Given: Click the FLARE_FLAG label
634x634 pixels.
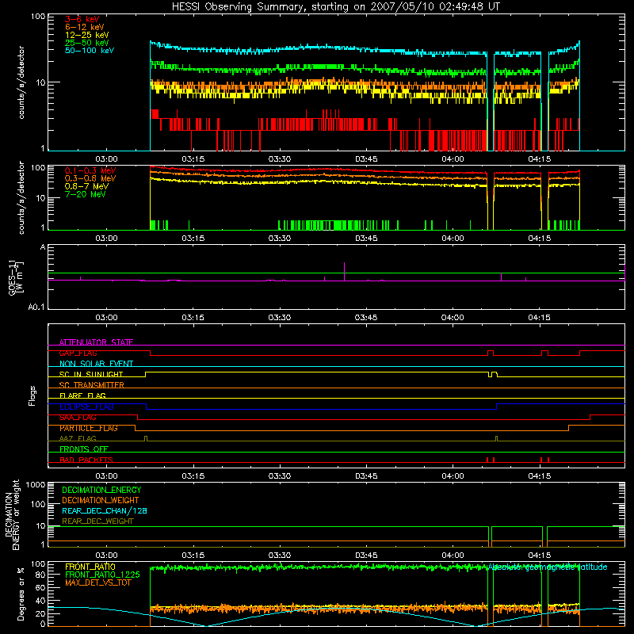Looking at the screenshot, I should coord(82,395).
